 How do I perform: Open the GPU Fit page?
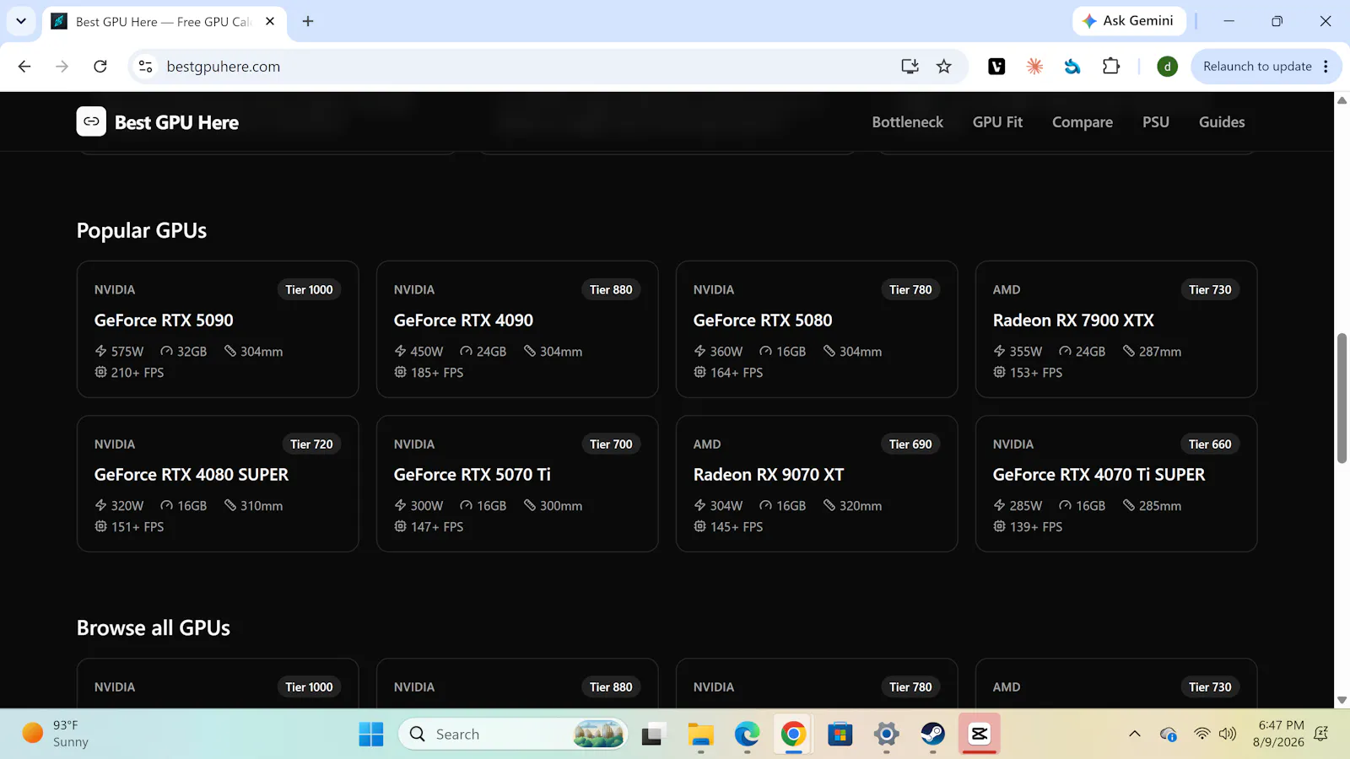click(997, 122)
